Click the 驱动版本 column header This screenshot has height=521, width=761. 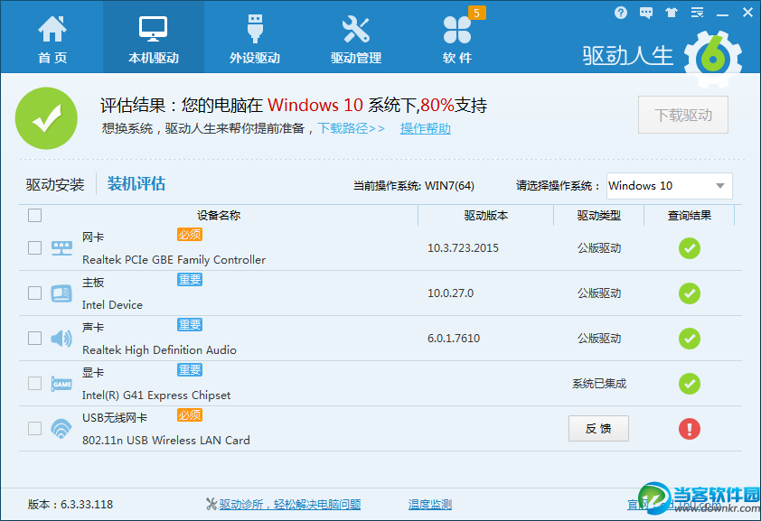click(486, 215)
